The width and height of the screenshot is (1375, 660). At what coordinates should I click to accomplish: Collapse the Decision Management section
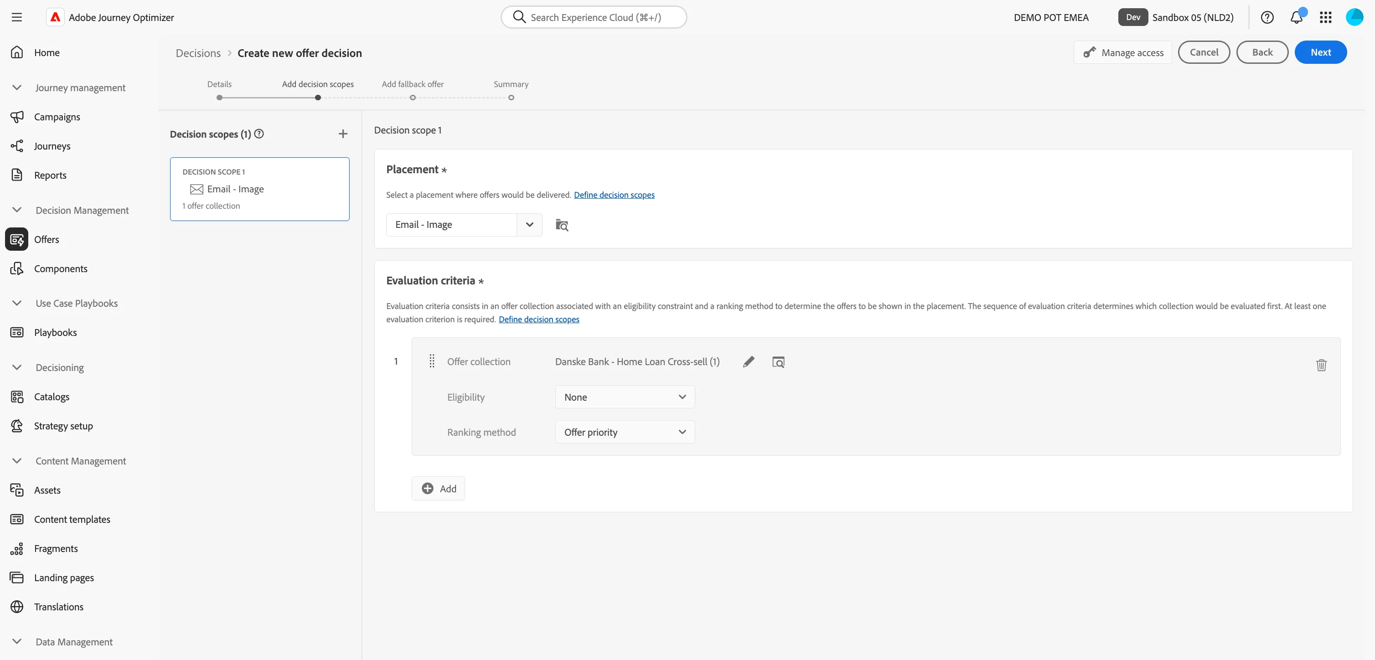[x=17, y=210]
